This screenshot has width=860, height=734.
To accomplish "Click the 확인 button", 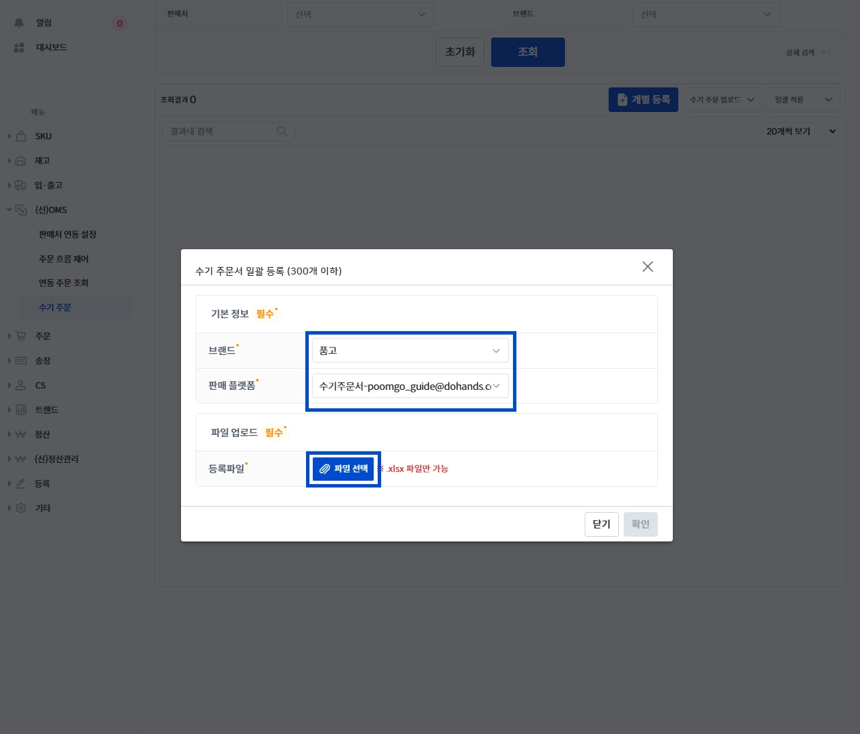I will click(x=641, y=524).
